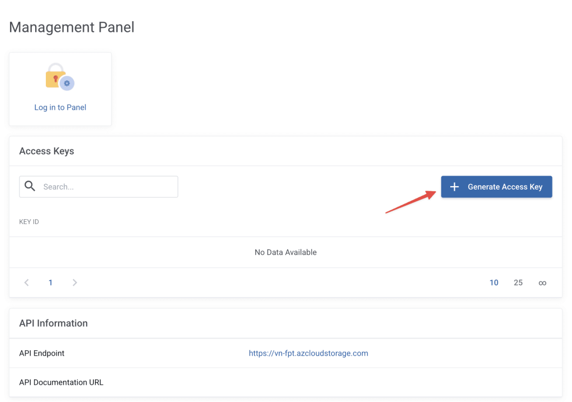Open the vn-fpt.azcloudstorage.com API Endpoint link

[308, 353]
